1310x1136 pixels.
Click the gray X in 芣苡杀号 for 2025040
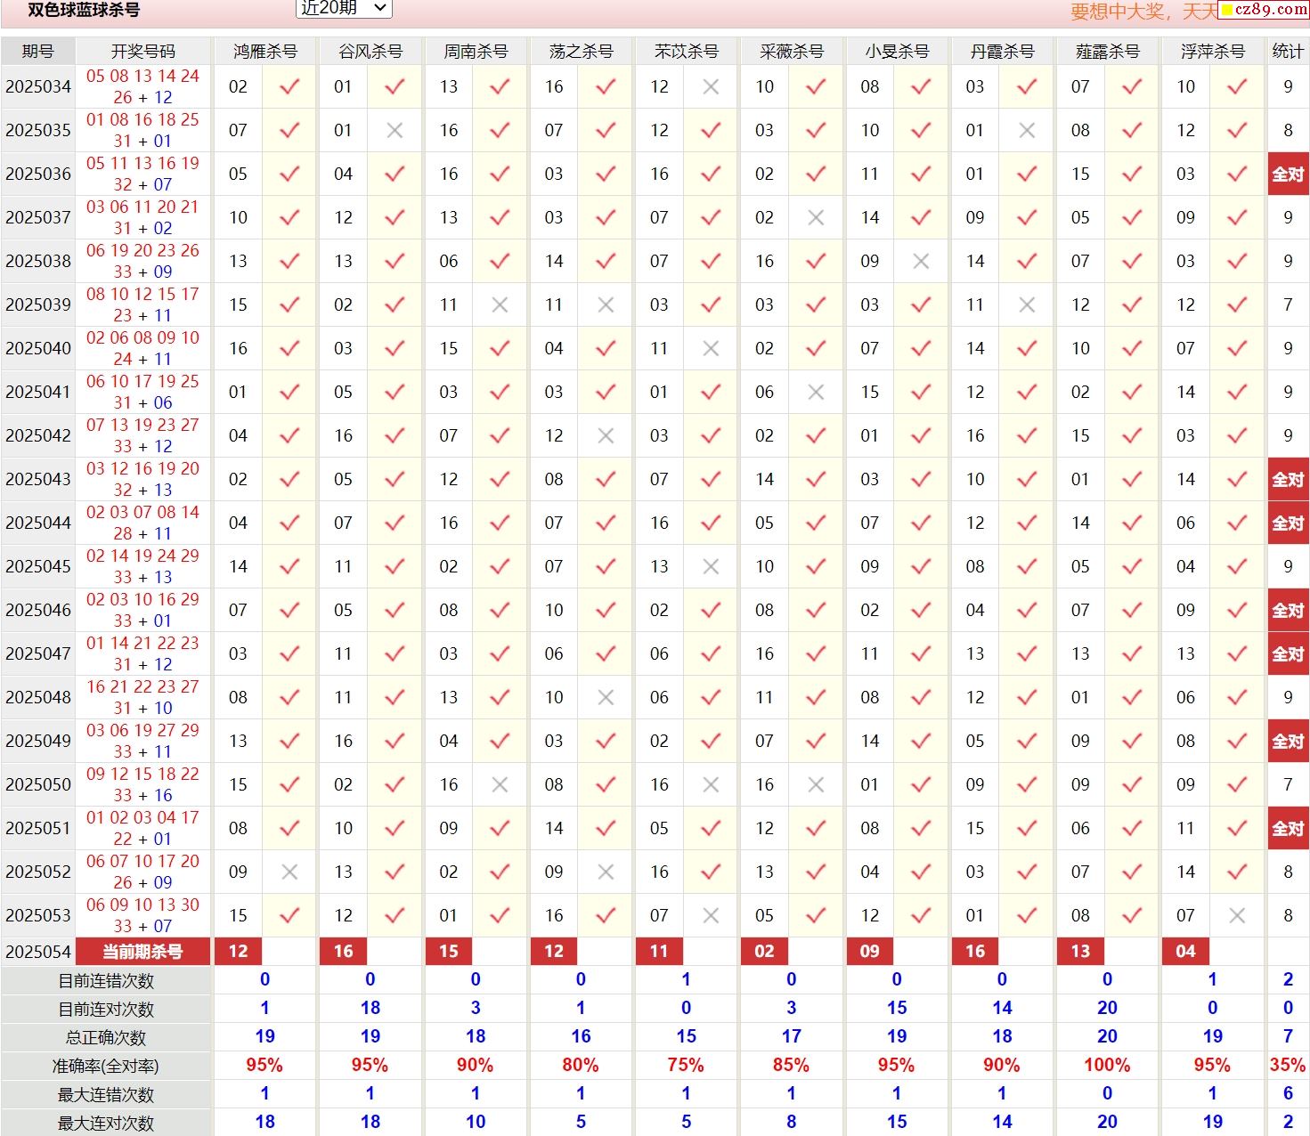coord(711,348)
